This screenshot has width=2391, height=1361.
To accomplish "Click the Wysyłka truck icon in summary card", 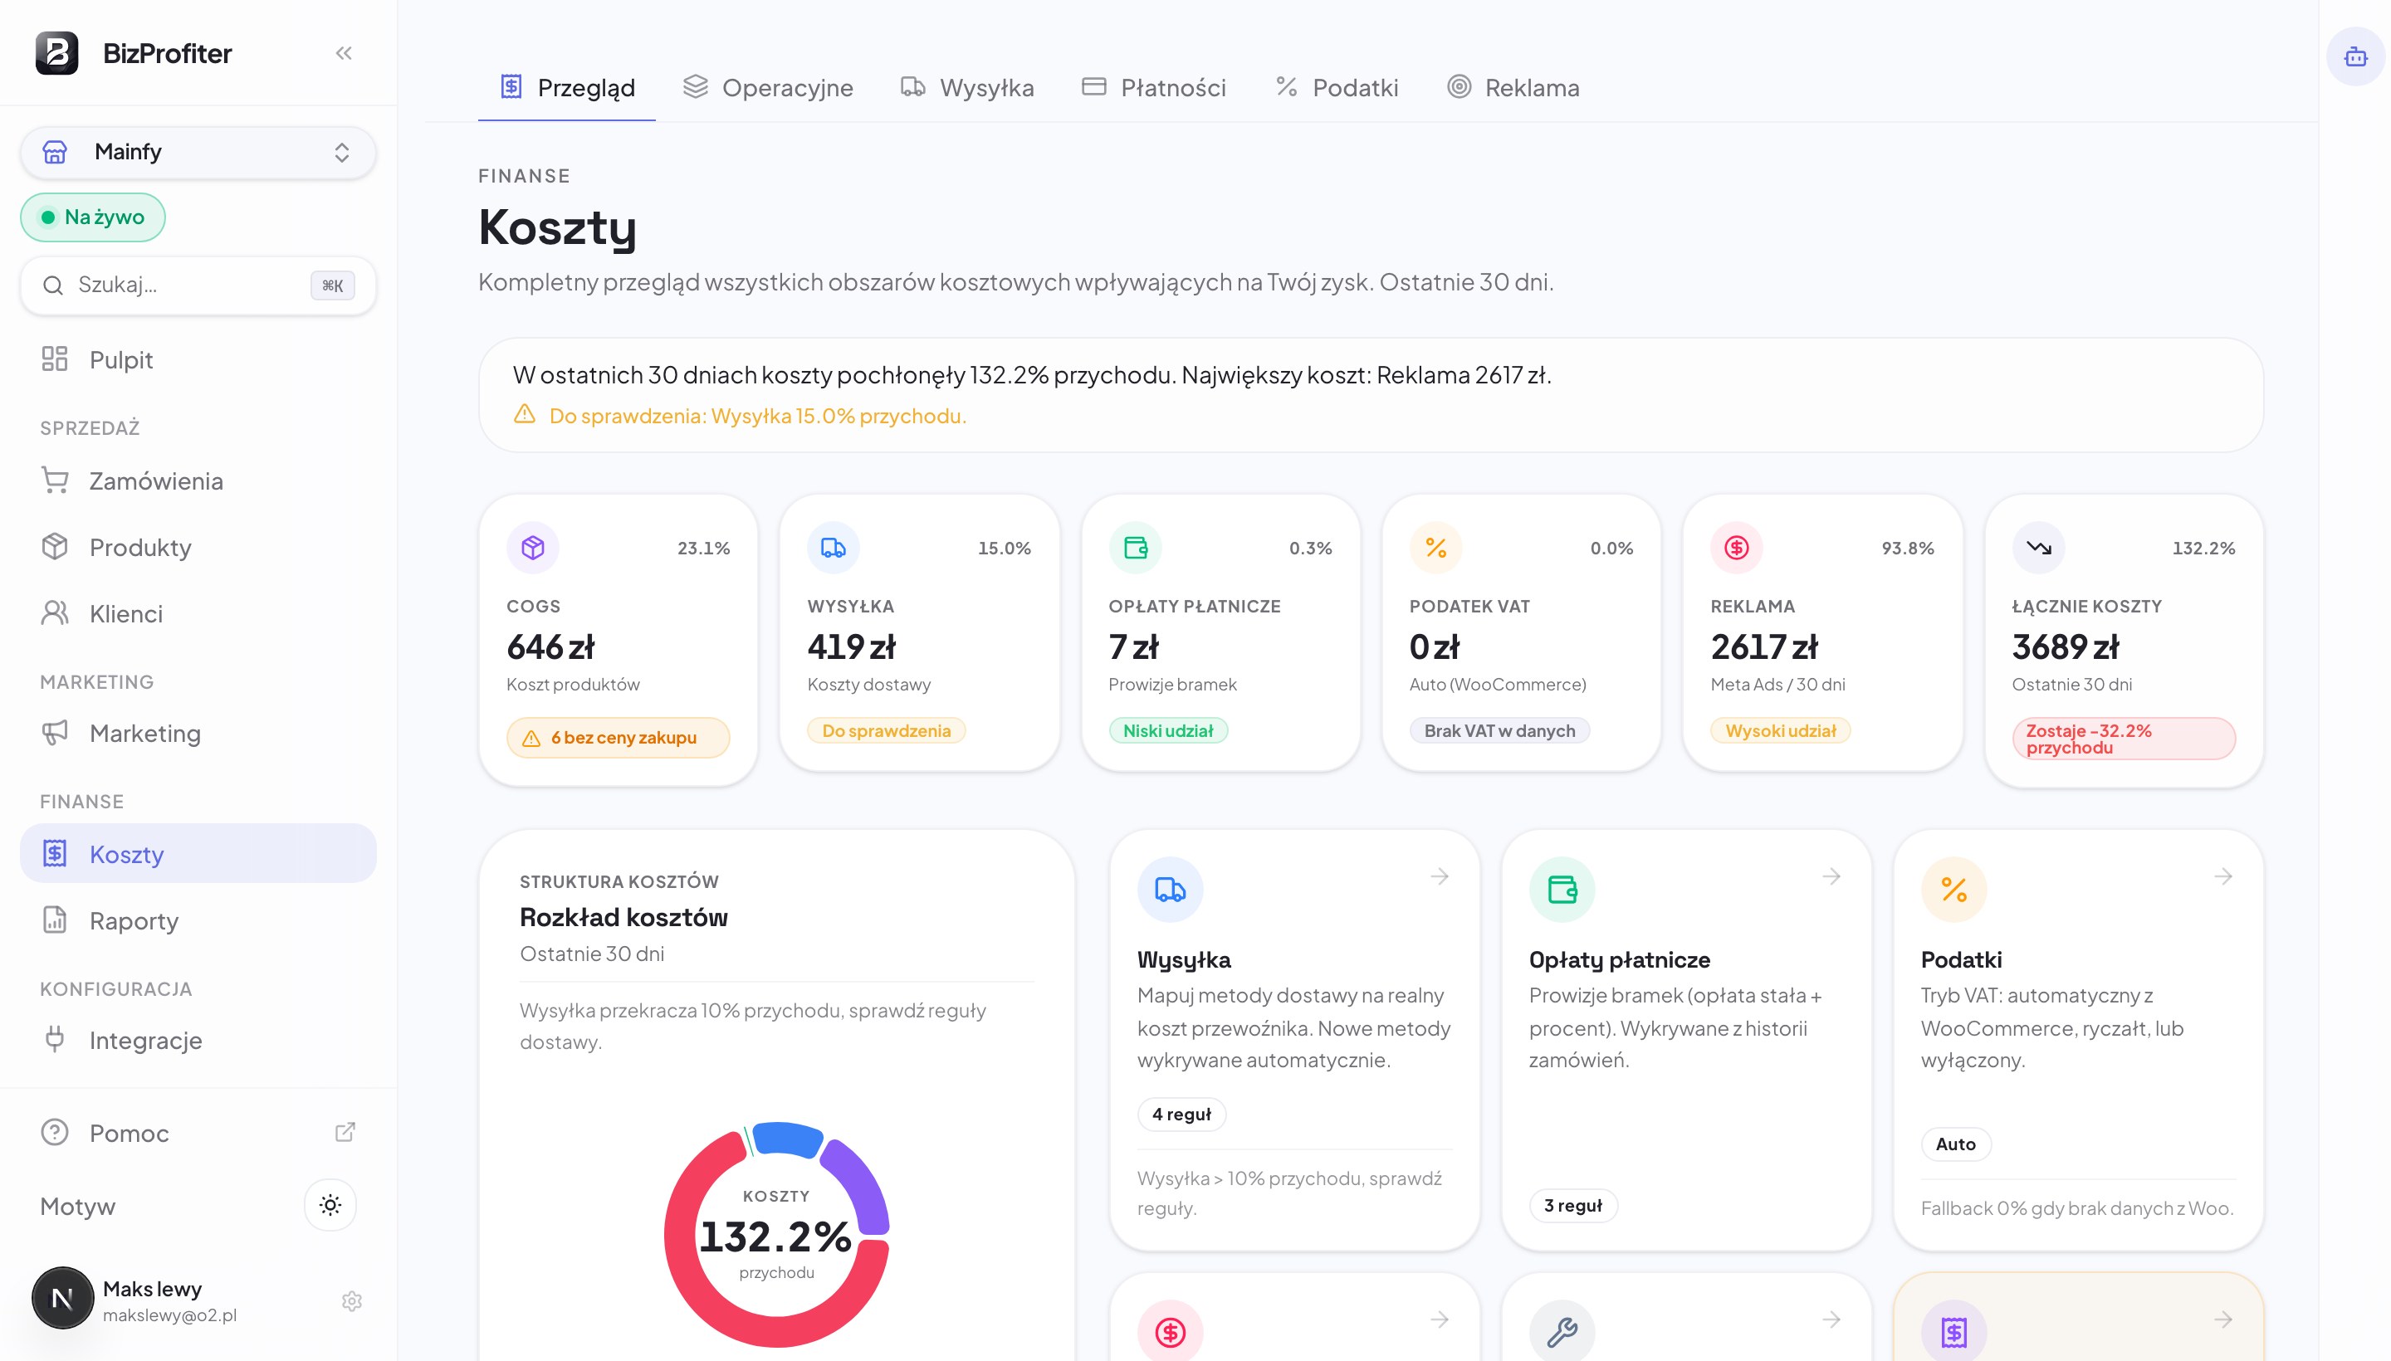I will click(x=834, y=548).
